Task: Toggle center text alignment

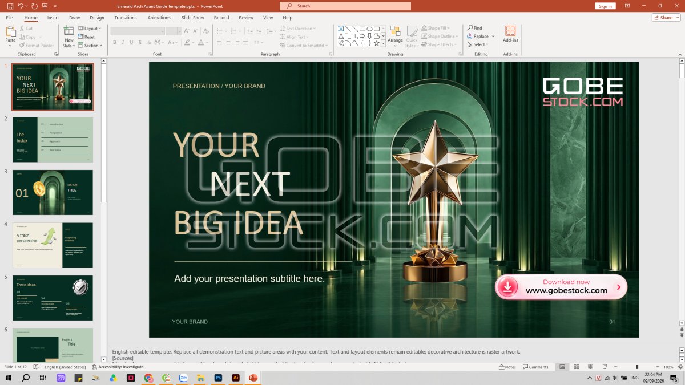Action: [228, 42]
